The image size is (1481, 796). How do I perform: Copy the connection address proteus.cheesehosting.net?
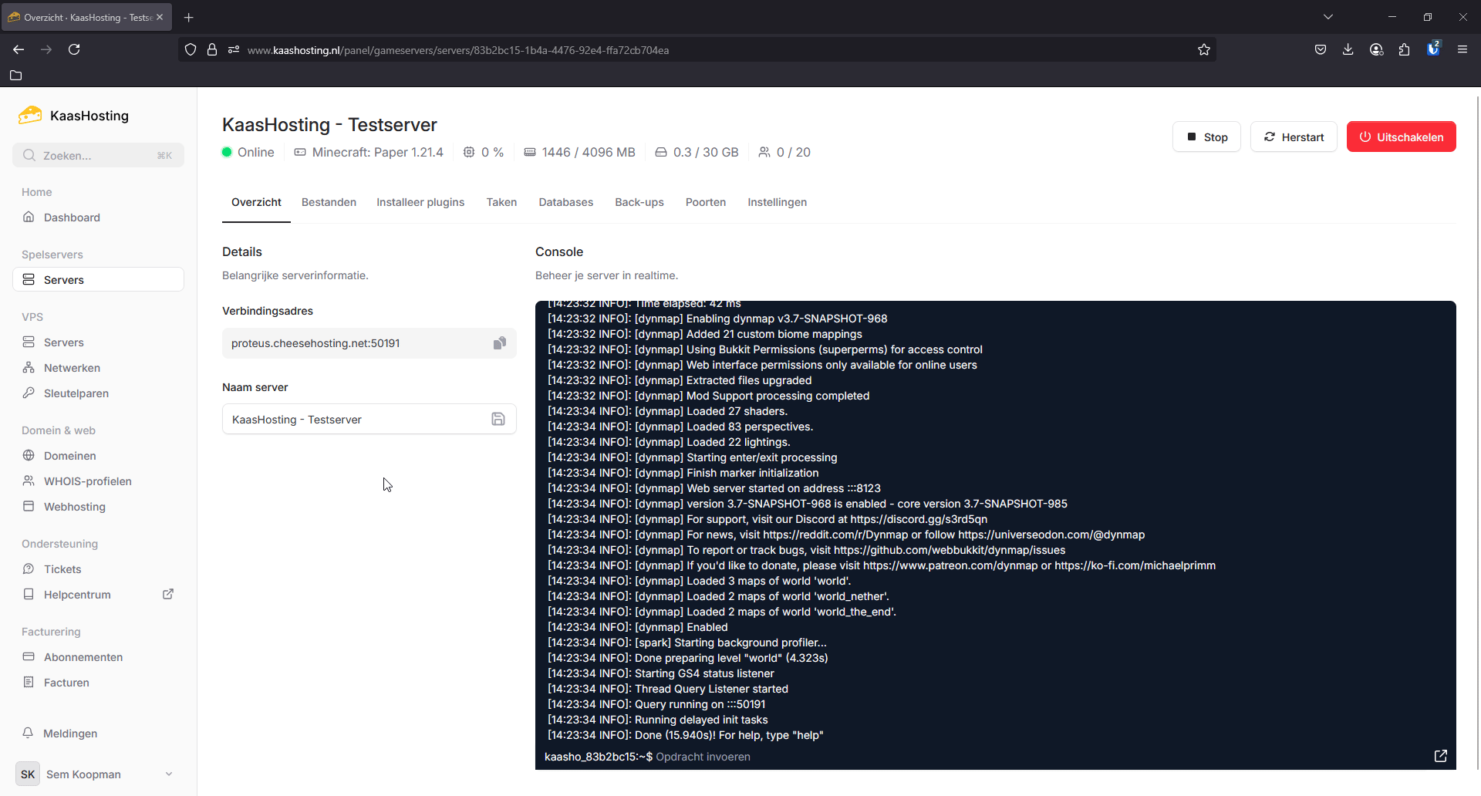click(x=500, y=343)
